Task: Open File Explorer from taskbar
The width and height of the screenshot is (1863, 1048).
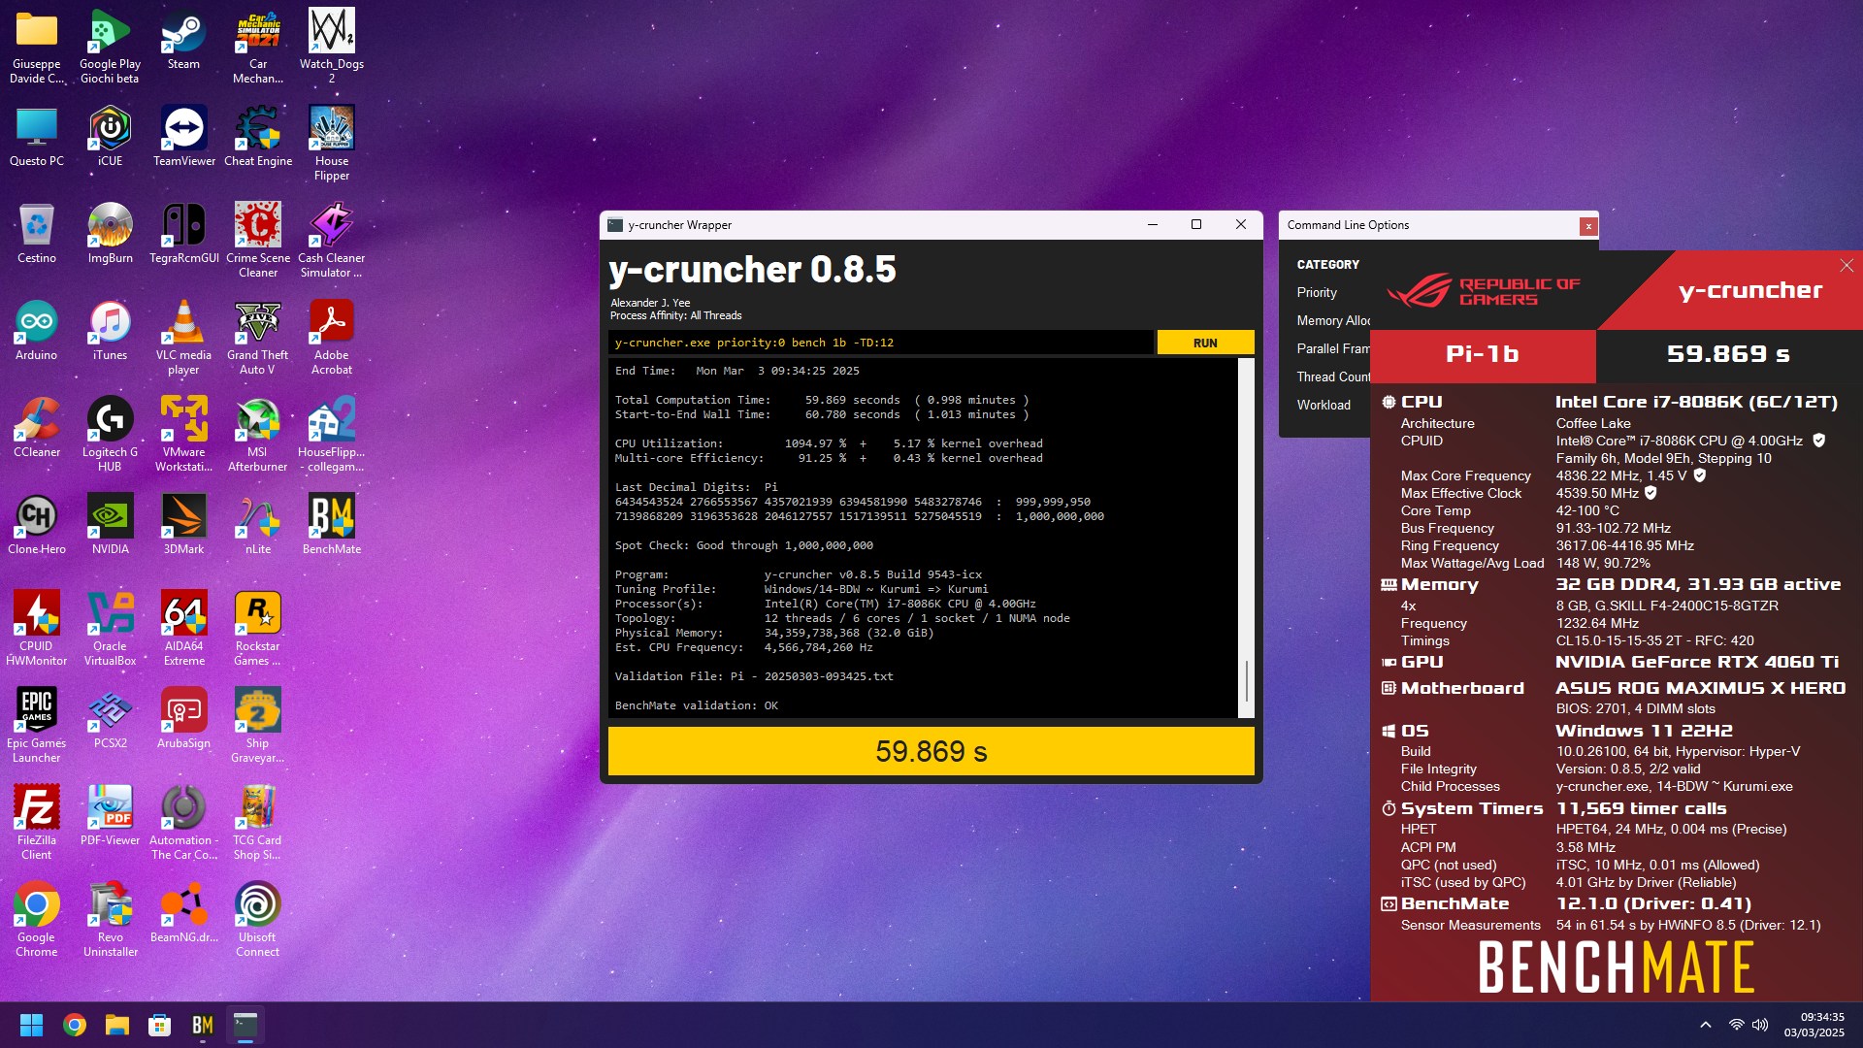Action: [117, 1025]
